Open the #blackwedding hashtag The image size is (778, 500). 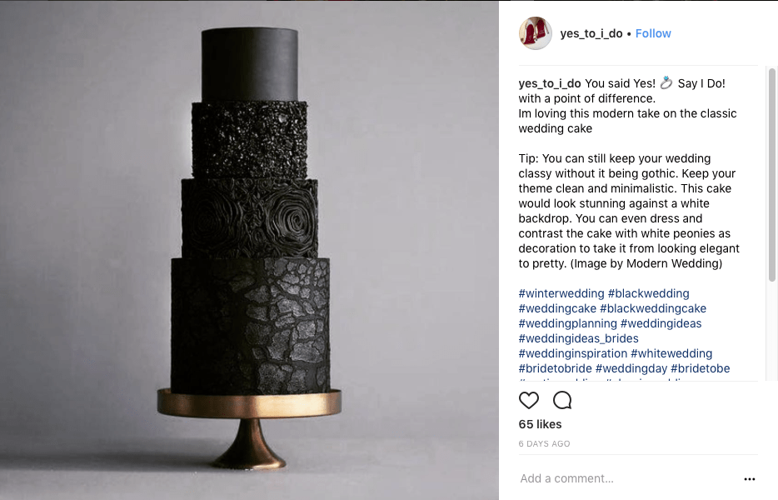point(648,293)
